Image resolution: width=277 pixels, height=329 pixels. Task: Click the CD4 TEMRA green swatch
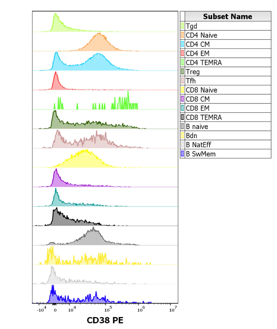pos(183,62)
